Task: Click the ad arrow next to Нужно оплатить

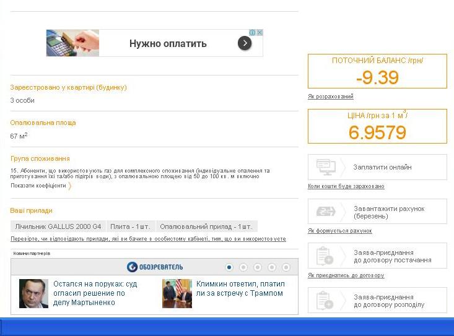Action: [245, 43]
